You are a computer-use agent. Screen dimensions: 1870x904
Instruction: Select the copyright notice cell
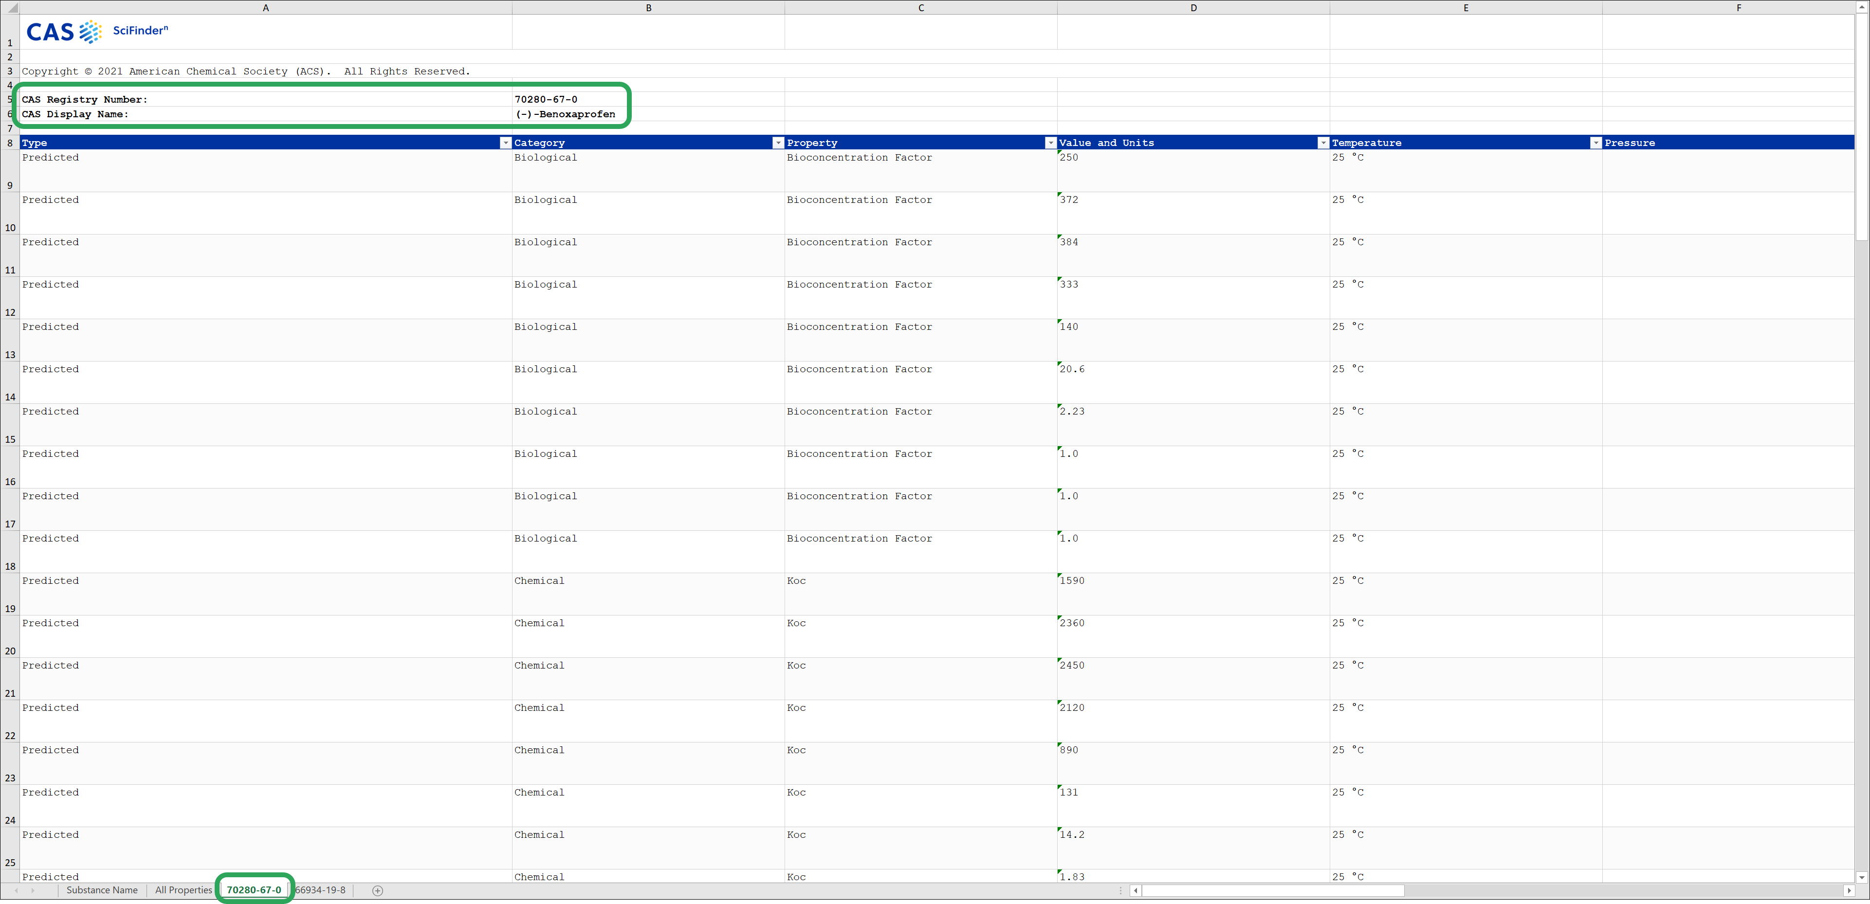click(266, 71)
